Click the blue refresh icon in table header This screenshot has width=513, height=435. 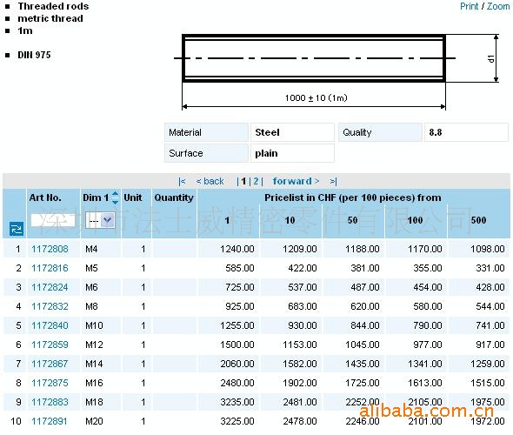pos(16,229)
